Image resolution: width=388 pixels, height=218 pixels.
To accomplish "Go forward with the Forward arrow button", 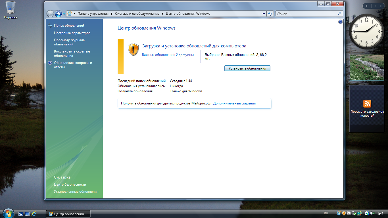I will click(58, 14).
